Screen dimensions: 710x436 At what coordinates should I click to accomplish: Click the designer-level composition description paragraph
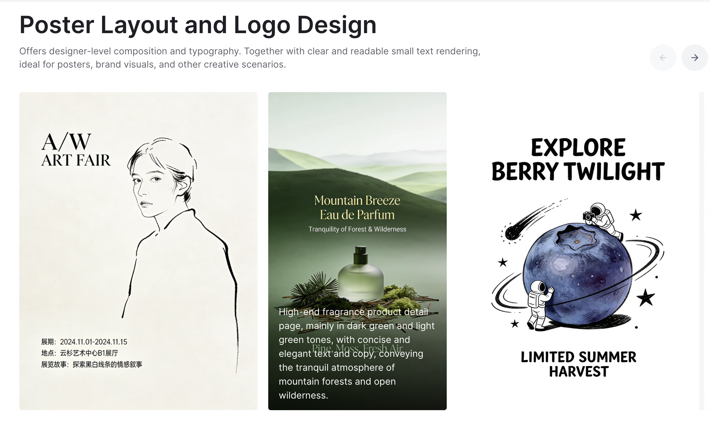click(250, 58)
